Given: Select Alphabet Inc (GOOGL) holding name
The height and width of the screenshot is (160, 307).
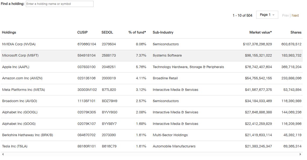Looking at the screenshot, I should pos(20,112).
